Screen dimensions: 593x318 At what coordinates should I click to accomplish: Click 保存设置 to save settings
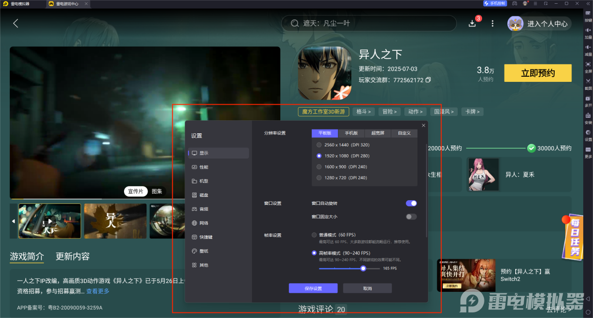(313, 288)
